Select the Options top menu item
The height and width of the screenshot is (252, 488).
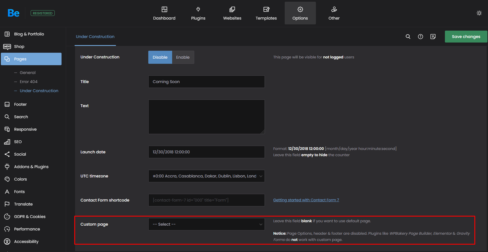pyautogui.click(x=300, y=13)
